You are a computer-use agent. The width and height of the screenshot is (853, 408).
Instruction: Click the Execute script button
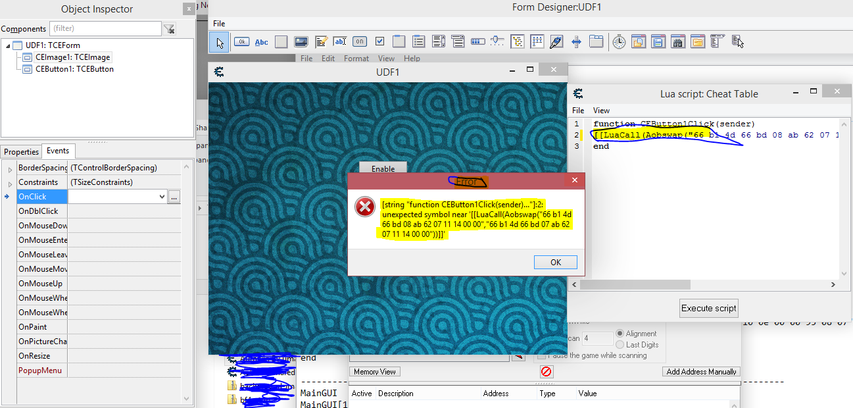[708, 308]
